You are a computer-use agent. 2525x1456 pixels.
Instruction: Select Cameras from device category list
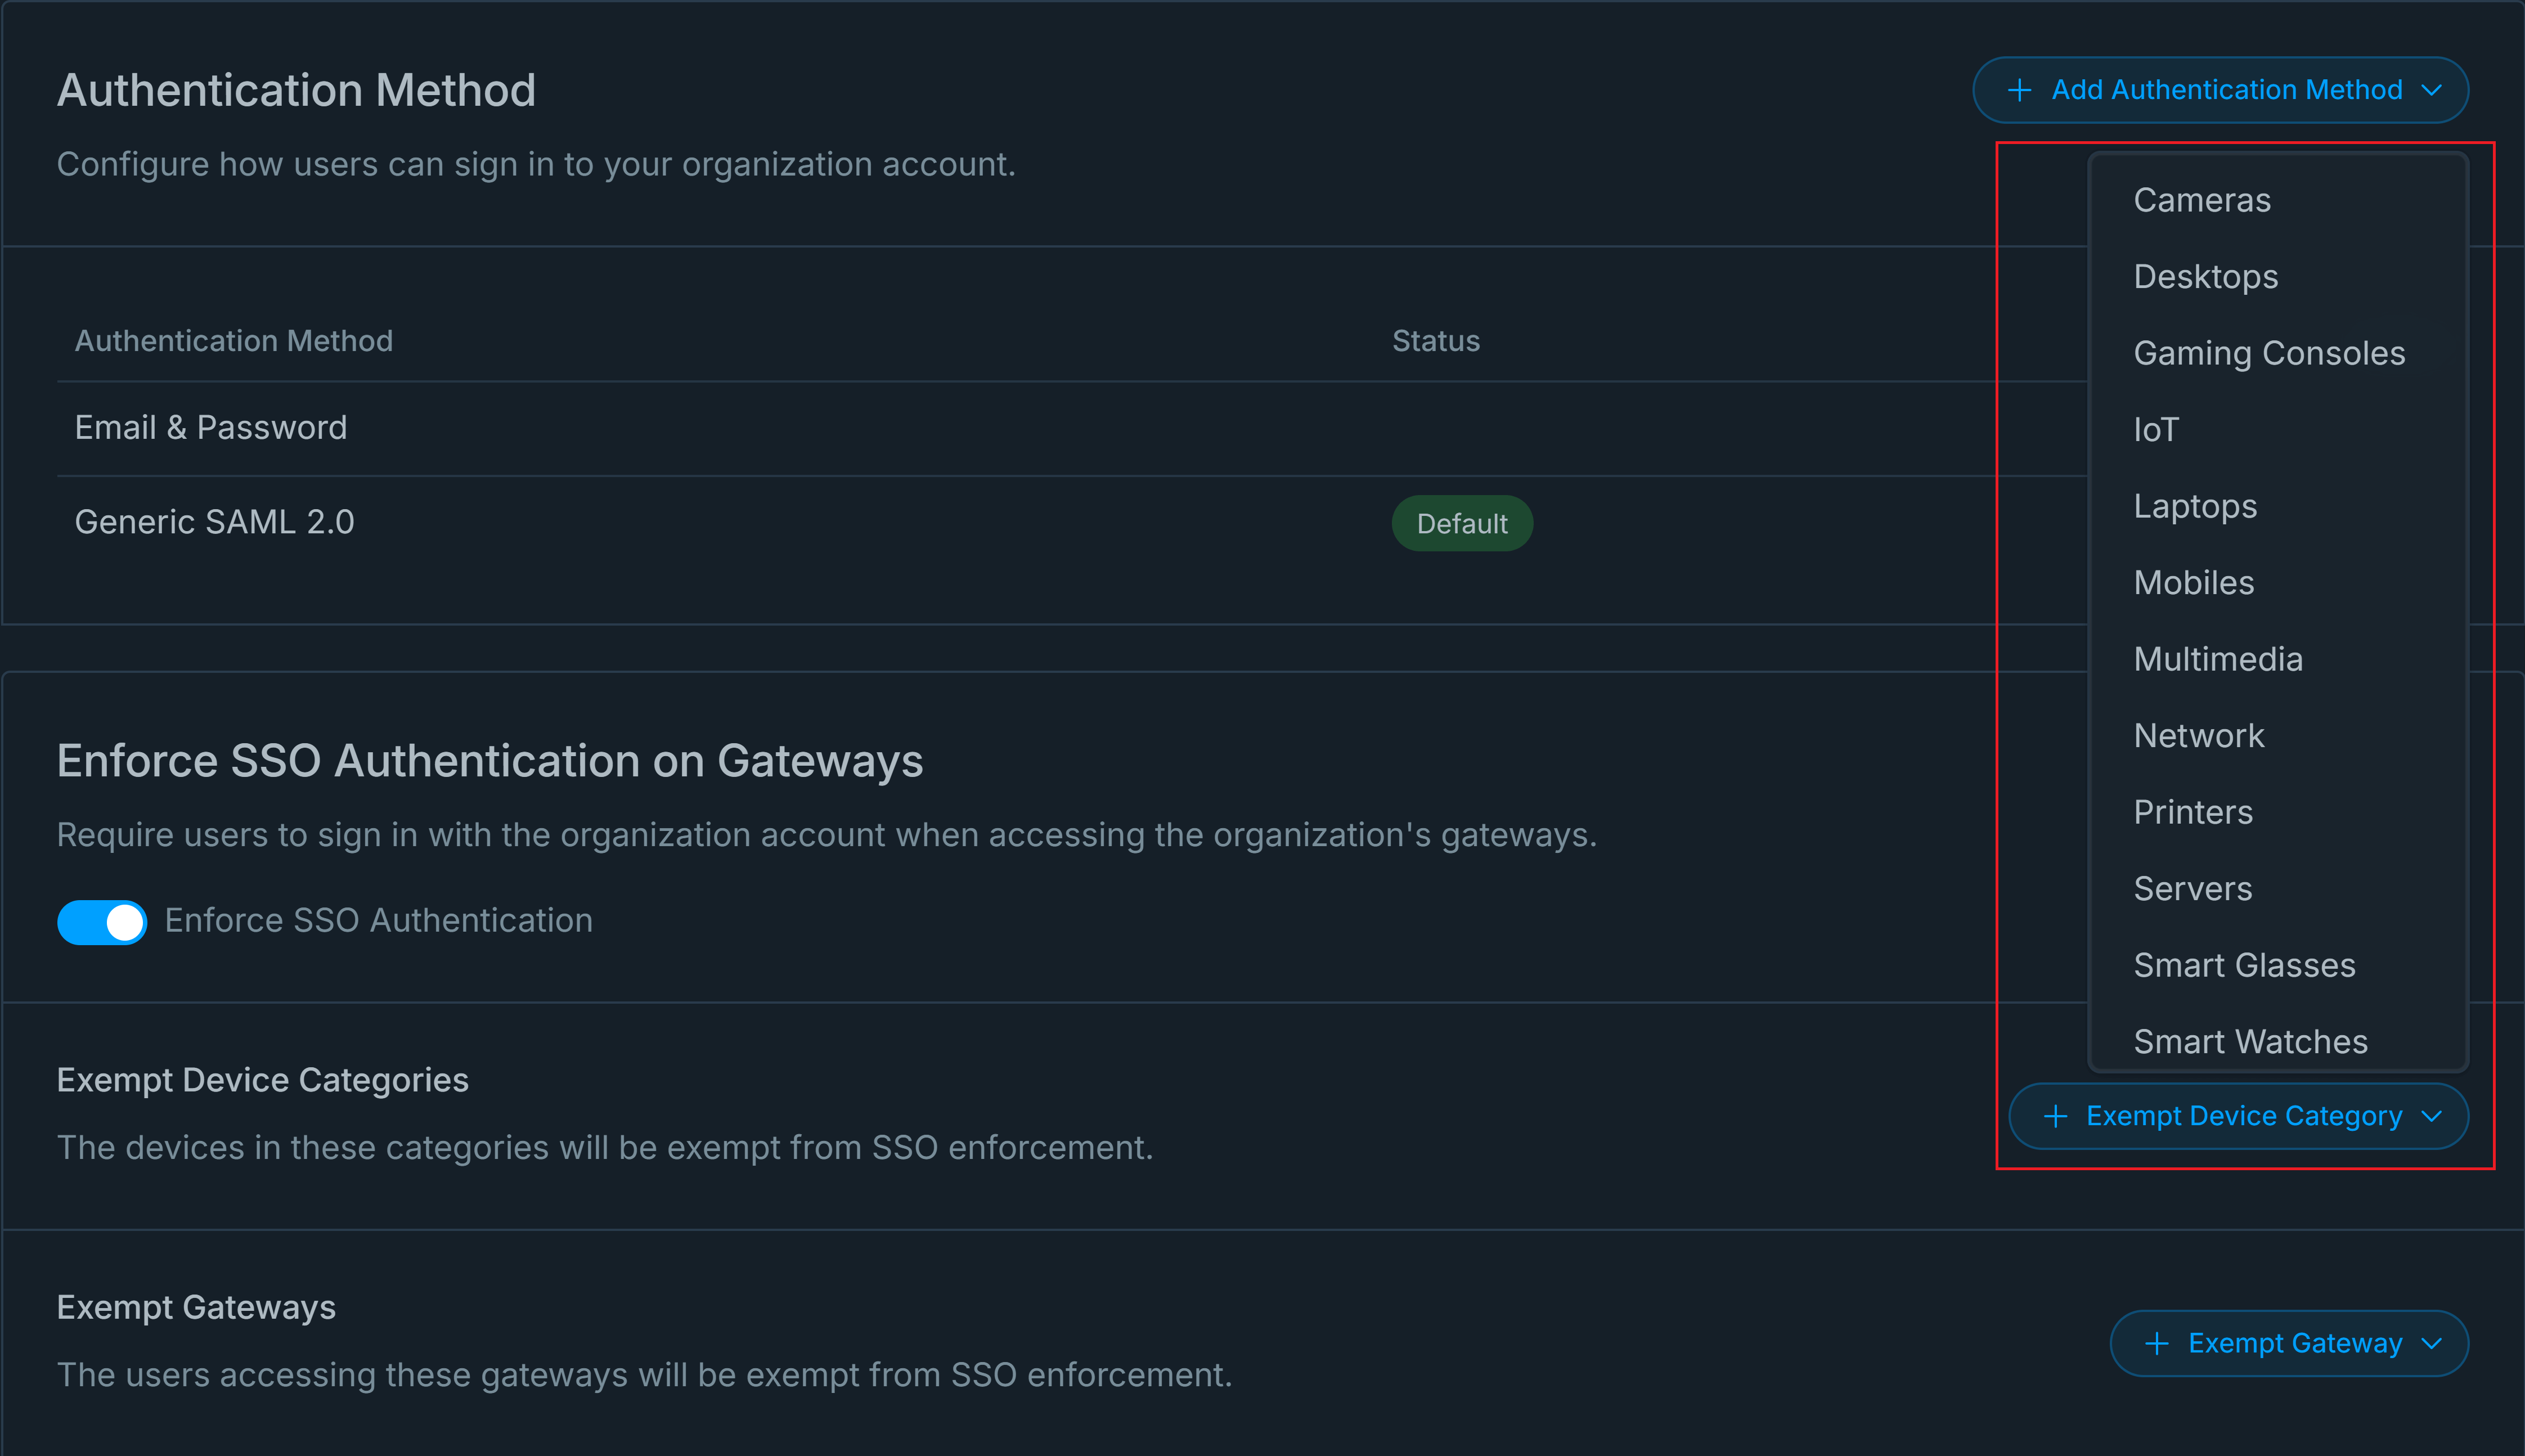pyautogui.click(x=2202, y=200)
